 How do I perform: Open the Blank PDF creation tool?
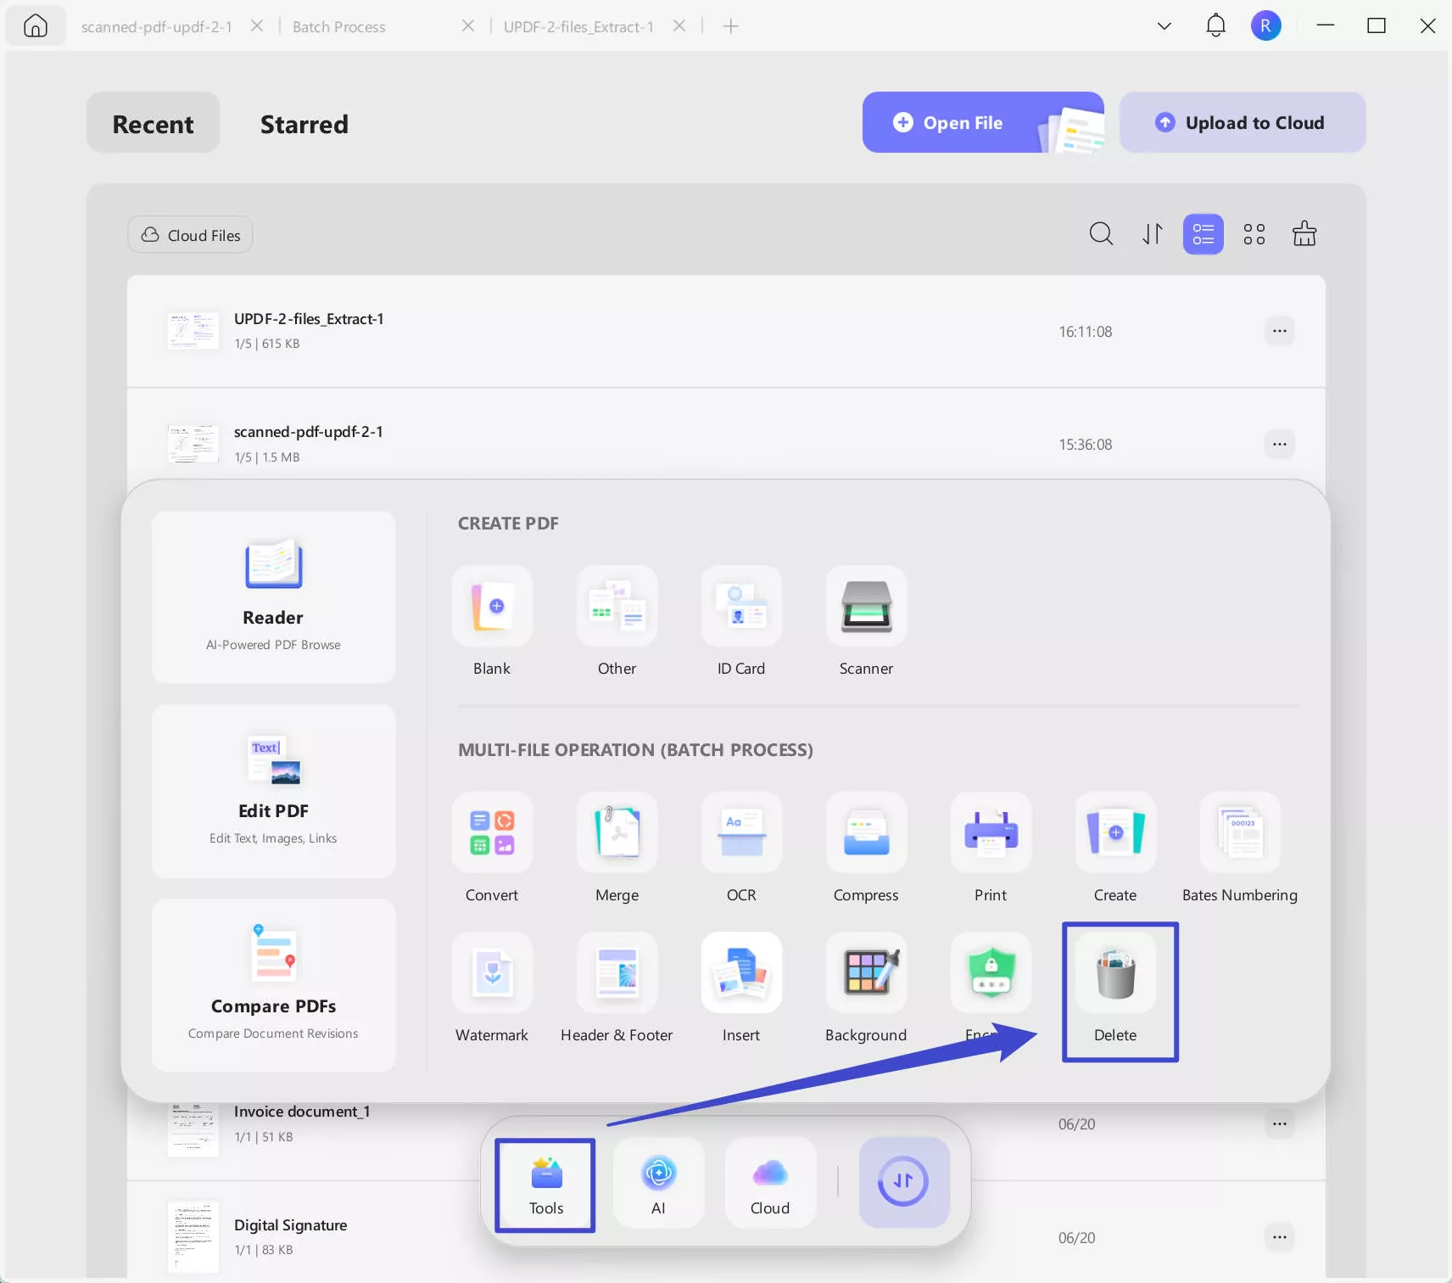(x=492, y=606)
